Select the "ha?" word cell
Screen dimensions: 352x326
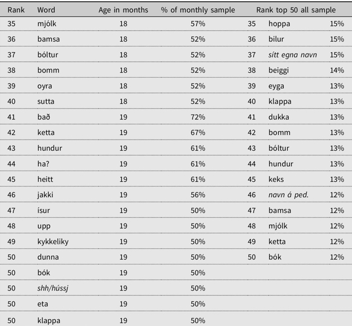[x=43, y=164]
